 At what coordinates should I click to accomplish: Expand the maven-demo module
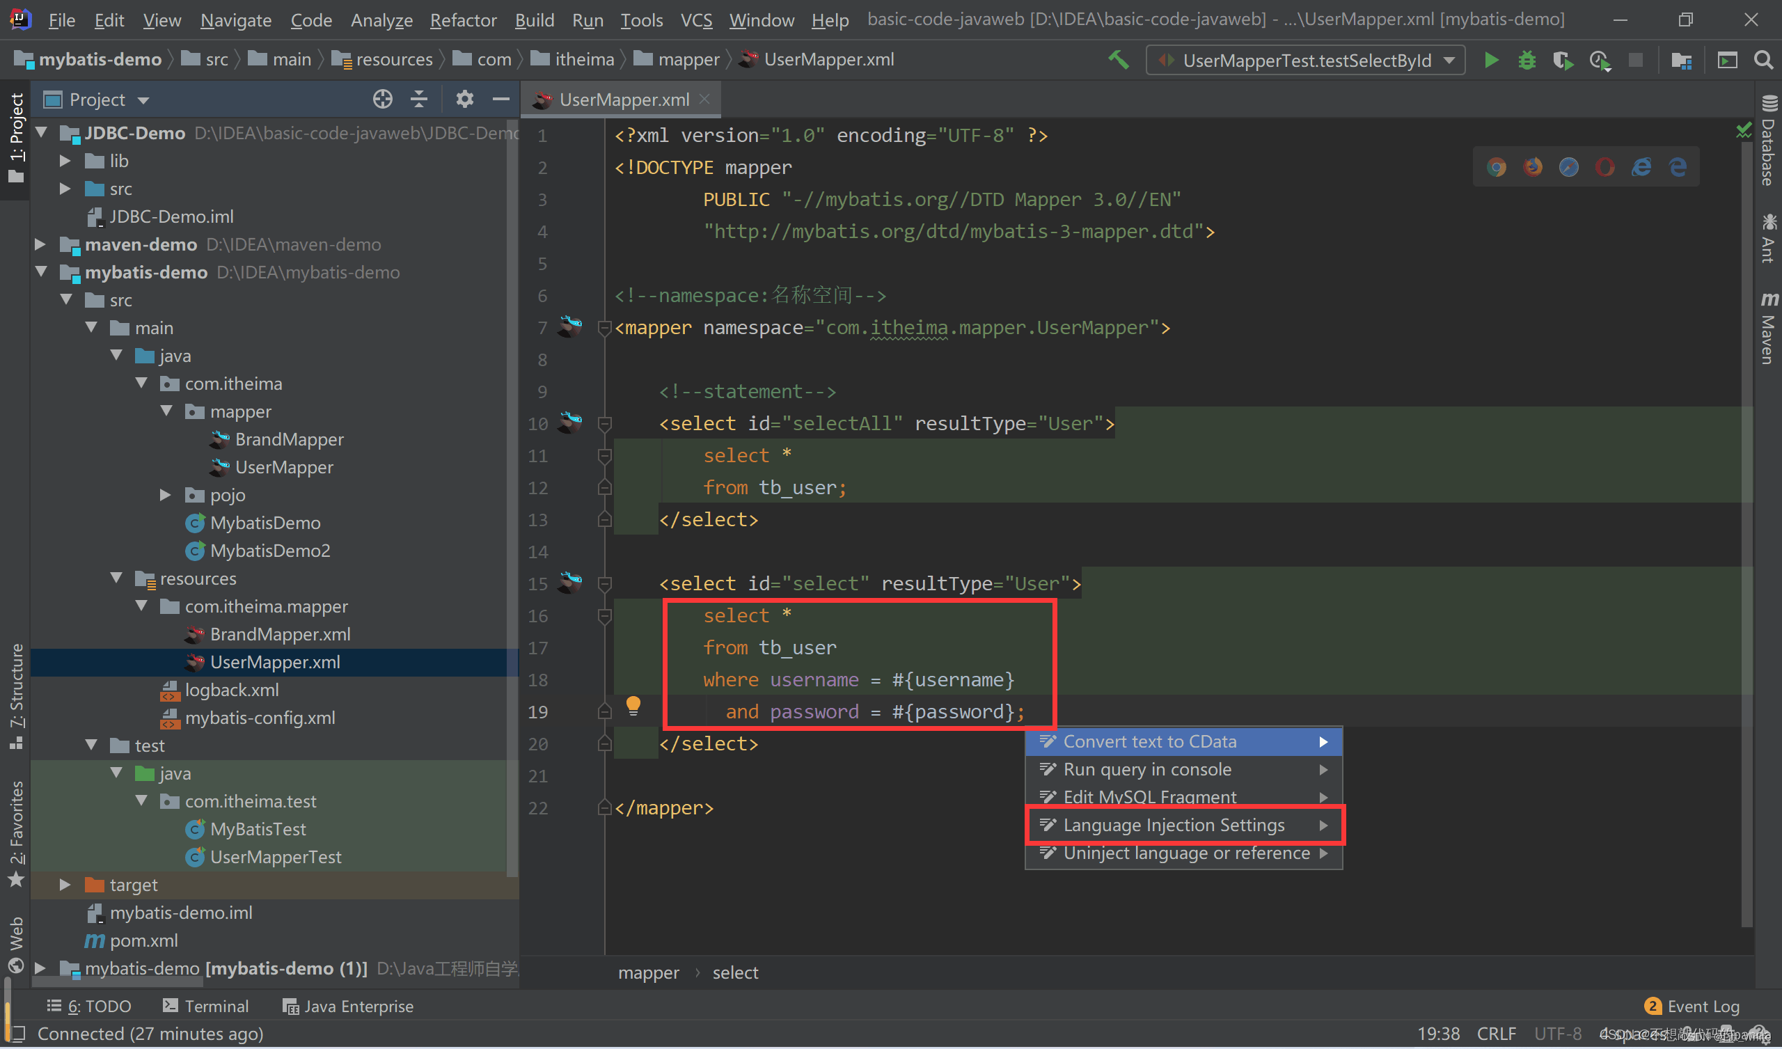41,244
